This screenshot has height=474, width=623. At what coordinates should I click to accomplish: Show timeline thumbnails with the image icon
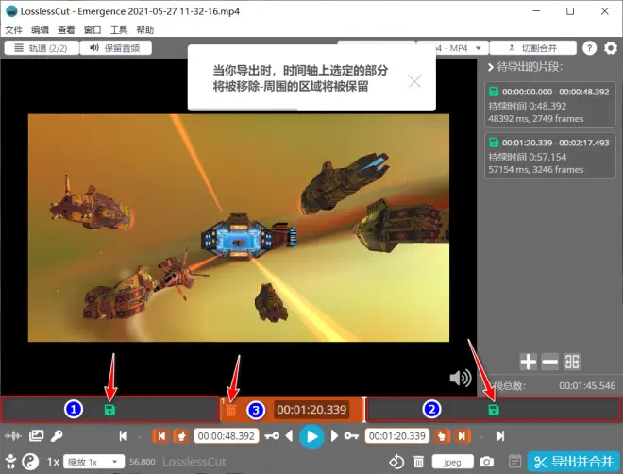36,436
